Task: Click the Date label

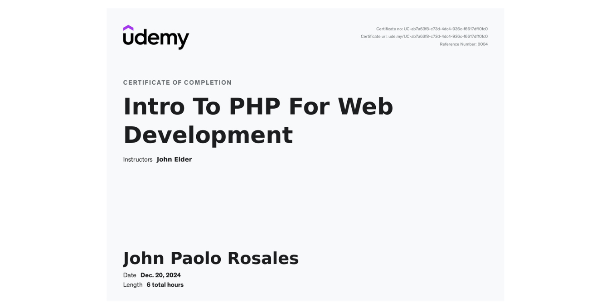Action: click(129, 275)
